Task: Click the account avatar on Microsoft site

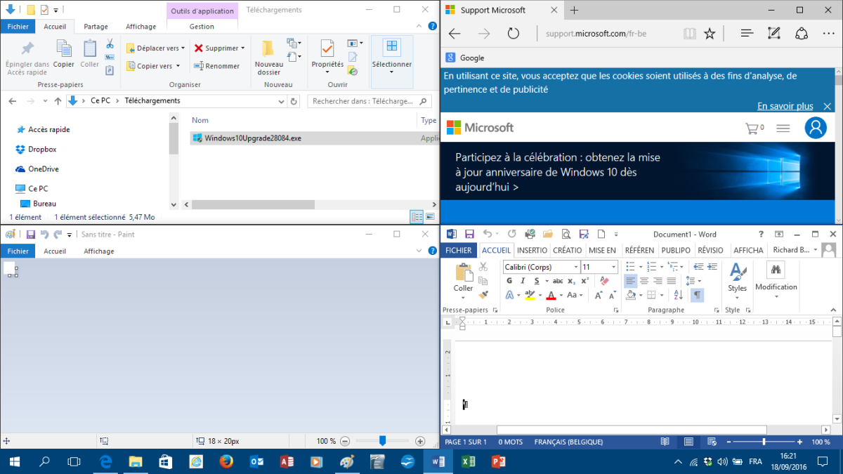Action: tap(816, 128)
